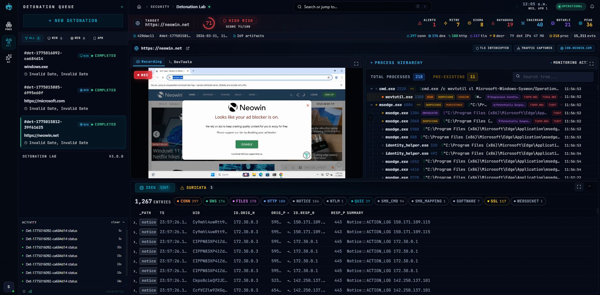Click the signal bars status icon
Screen dimensions: 600x295
point(30,292)
